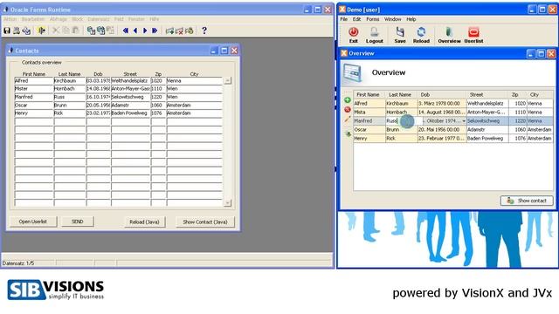Click the Print icon in Oracle Forms toolbar

[x=17, y=31]
